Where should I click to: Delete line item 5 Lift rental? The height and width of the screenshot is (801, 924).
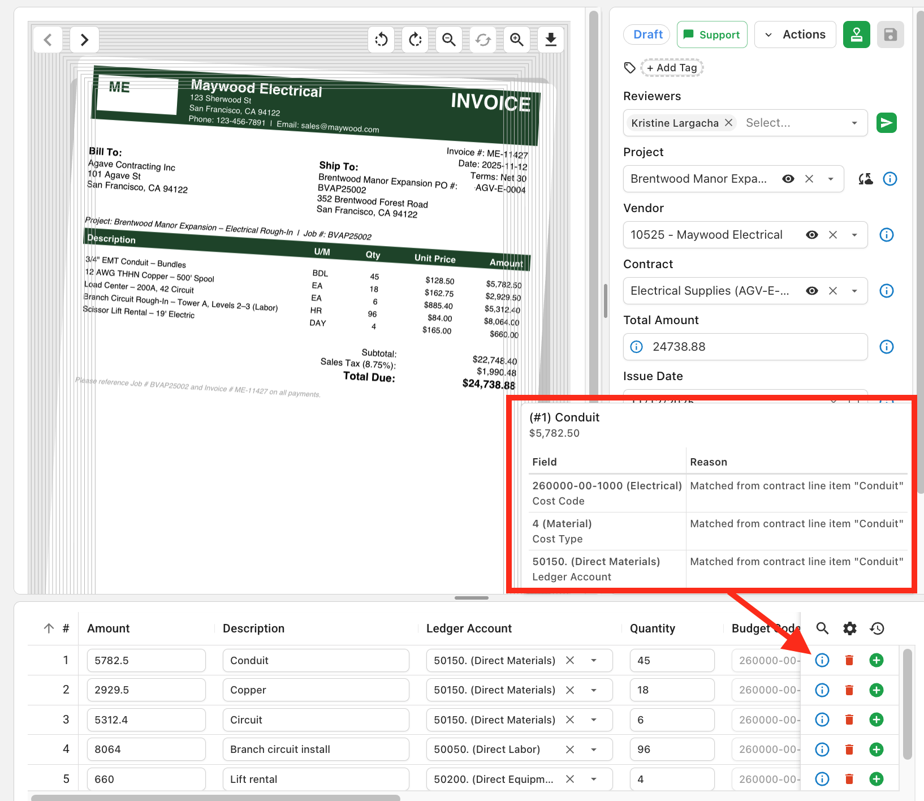coord(849,779)
